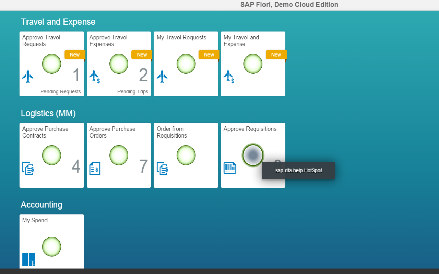Click help hotspot circle on Approve Travel Requests
The width and height of the screenshot is (439, 274).
pos(52,64)
